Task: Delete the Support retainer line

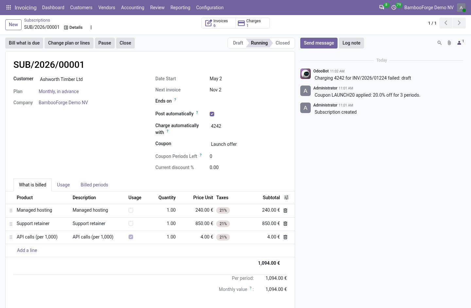Action: (x=285, y=224)
